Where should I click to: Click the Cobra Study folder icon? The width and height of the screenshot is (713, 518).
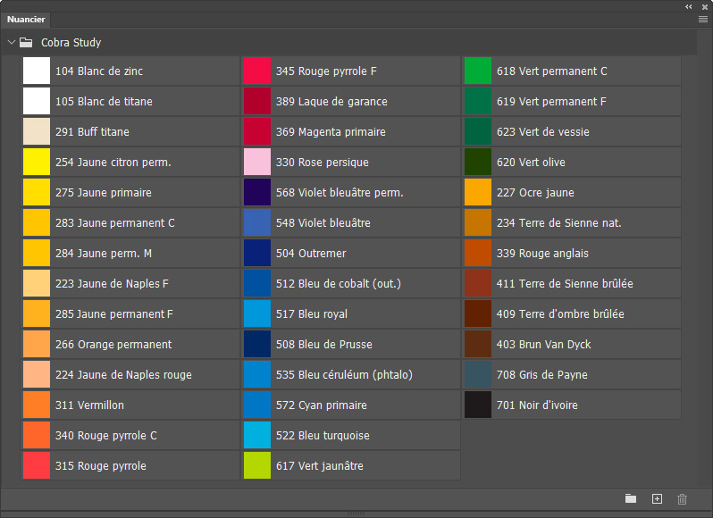26,42
